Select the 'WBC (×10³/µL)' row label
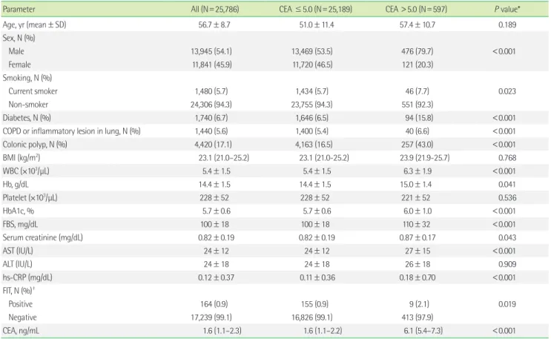This screenshot has height=339, width=551. tap(26, 171)
